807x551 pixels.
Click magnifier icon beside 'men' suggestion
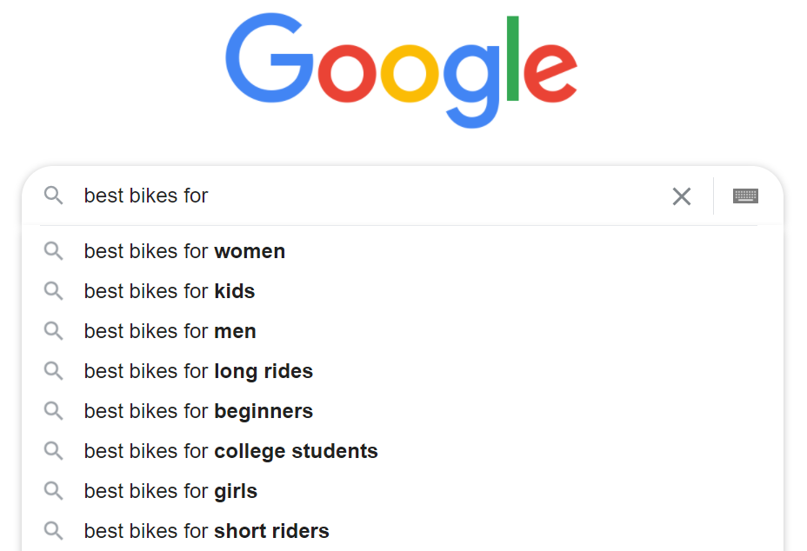coord(54,331)
